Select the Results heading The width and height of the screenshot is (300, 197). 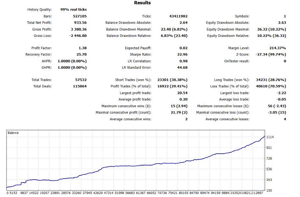[x=143, y=3]
